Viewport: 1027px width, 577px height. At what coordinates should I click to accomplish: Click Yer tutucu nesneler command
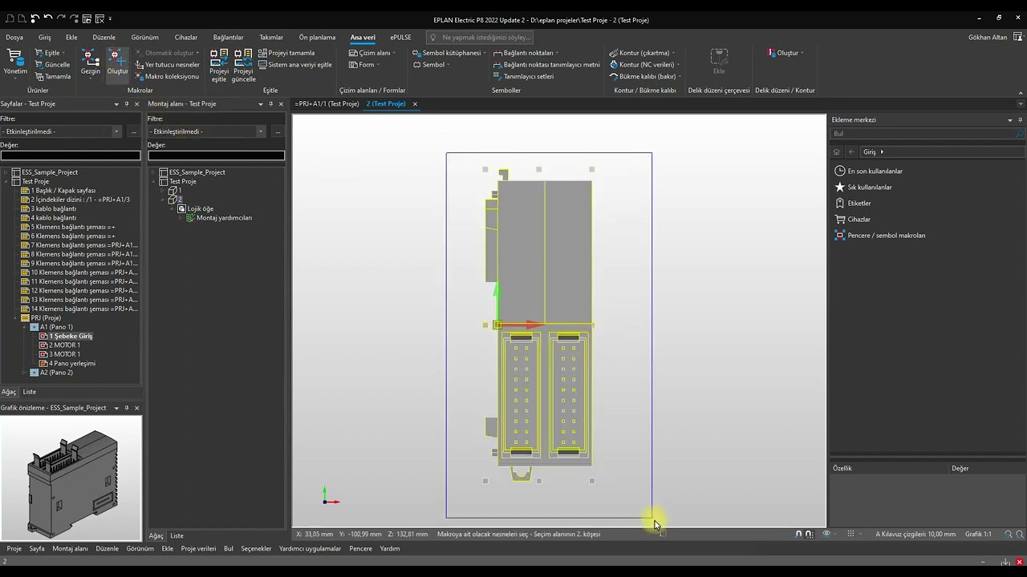(x=167, y=65)
